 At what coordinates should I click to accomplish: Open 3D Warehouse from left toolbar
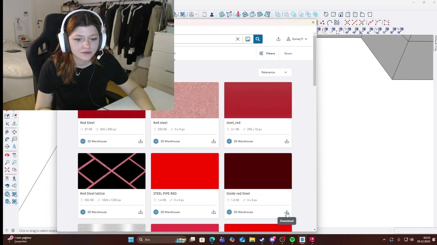7,194
